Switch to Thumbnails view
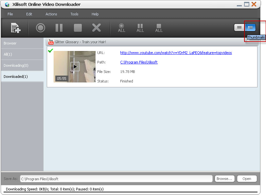The image size is (266, 195). pyautogui.click(x=250, y=27)
